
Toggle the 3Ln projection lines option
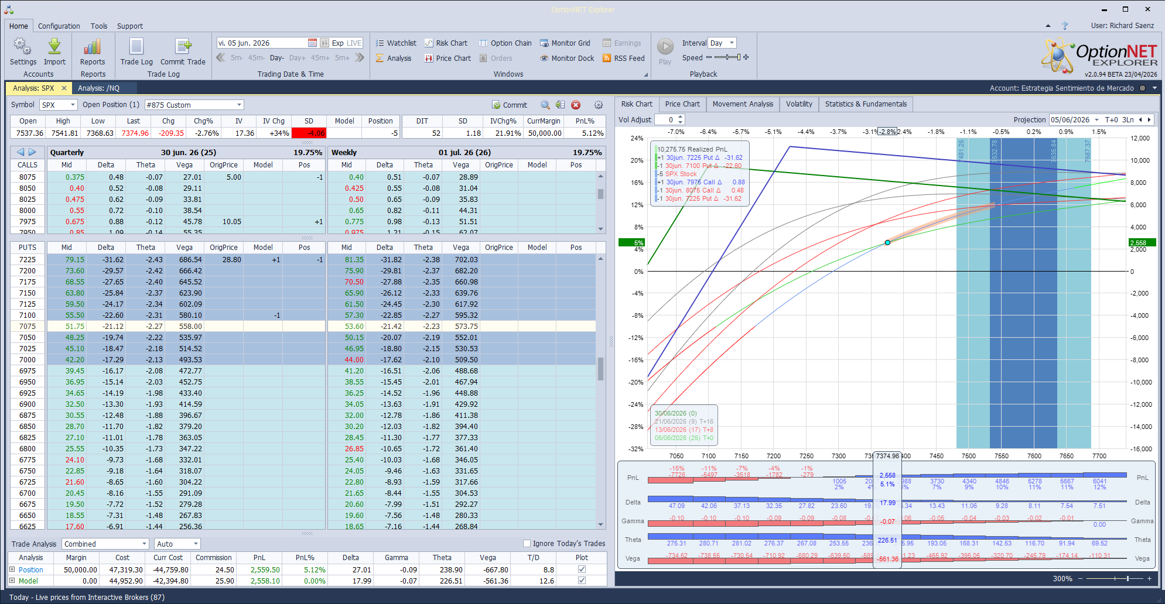[1128, 119]
